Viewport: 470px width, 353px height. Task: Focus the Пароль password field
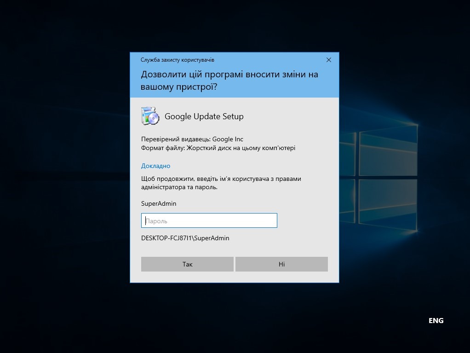click(x=209, y=220)
